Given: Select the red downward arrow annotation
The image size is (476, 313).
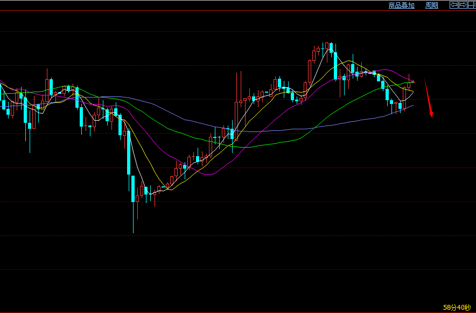Looking at the screenshot, I should coord(428,98).
